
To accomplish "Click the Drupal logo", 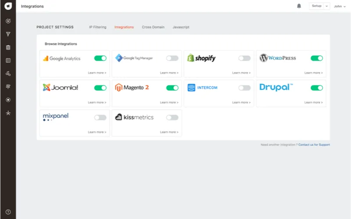I will 276,87.
